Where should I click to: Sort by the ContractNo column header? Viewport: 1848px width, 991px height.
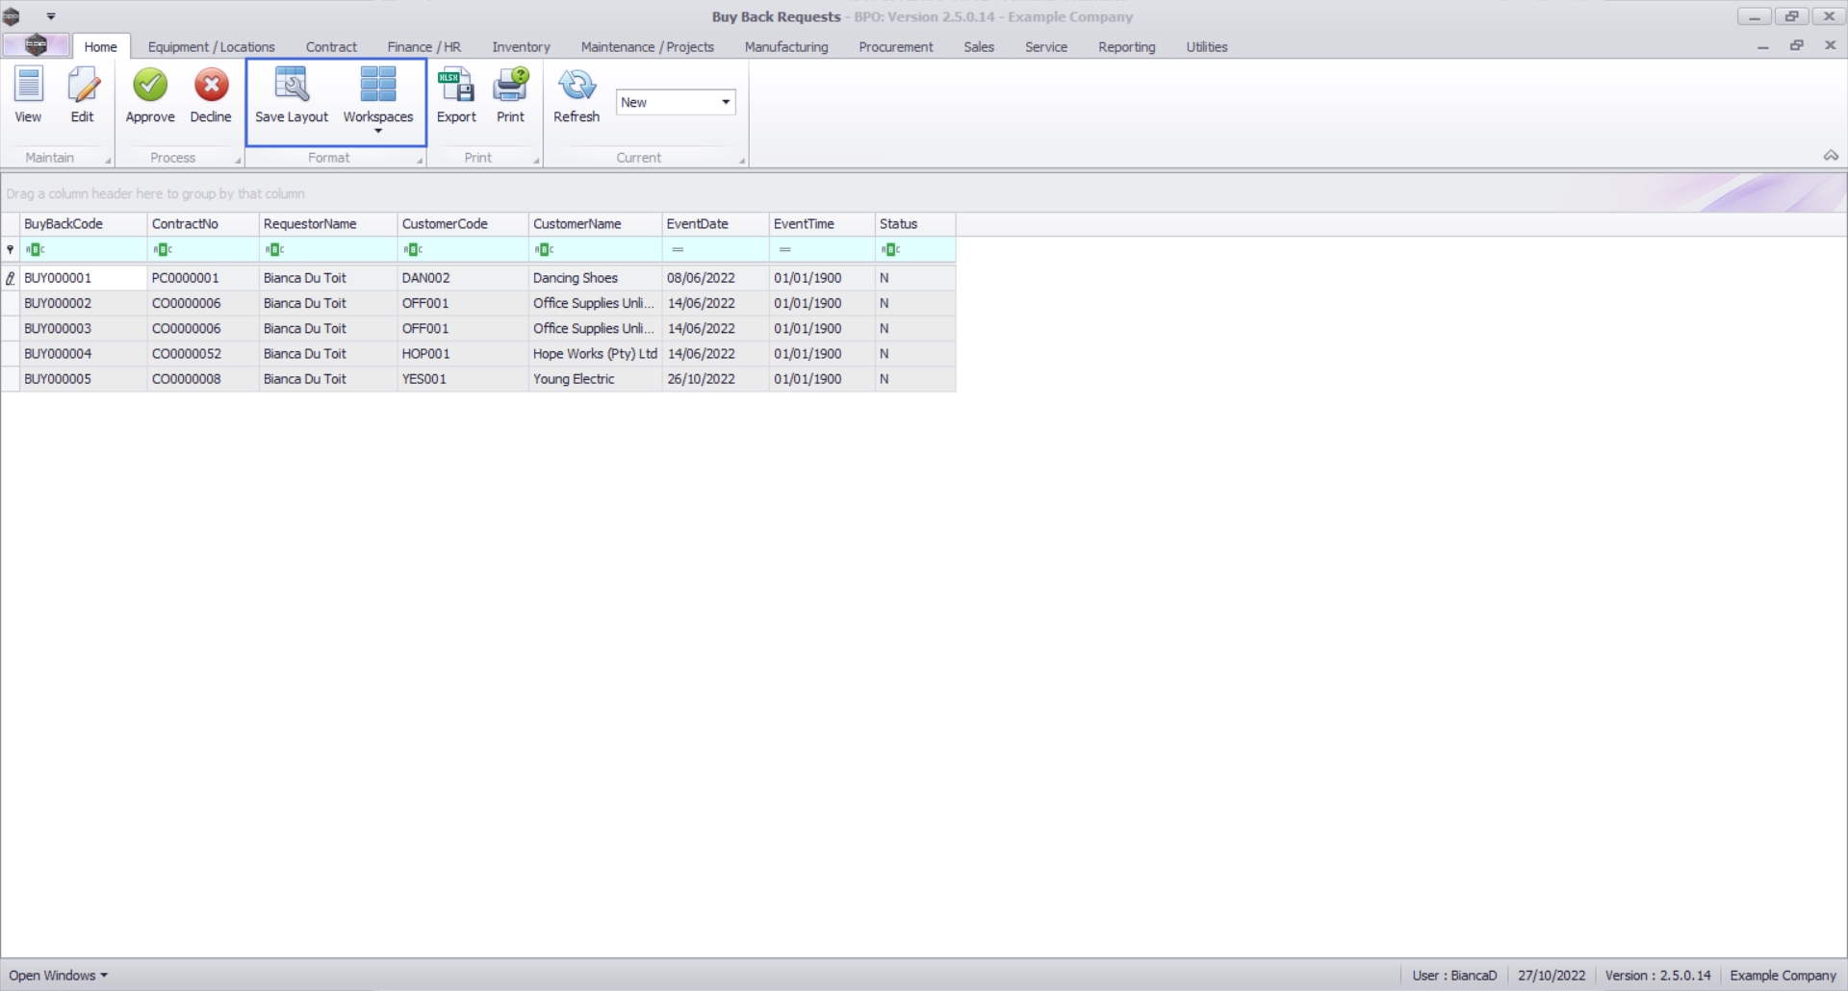tap(203, 223)
